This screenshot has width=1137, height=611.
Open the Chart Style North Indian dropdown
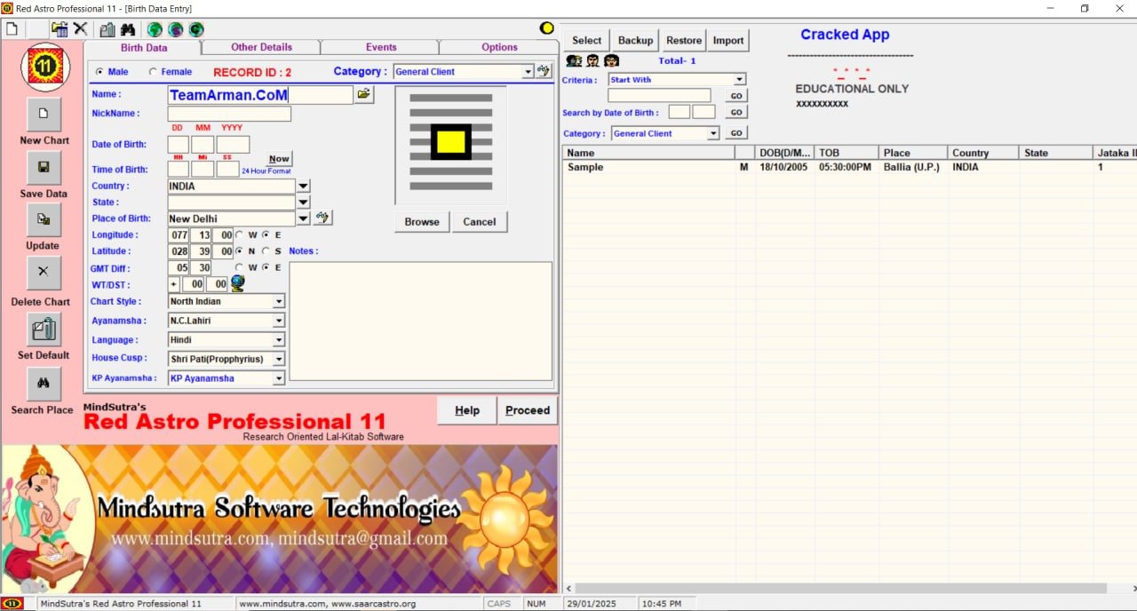tap(279, 302)
